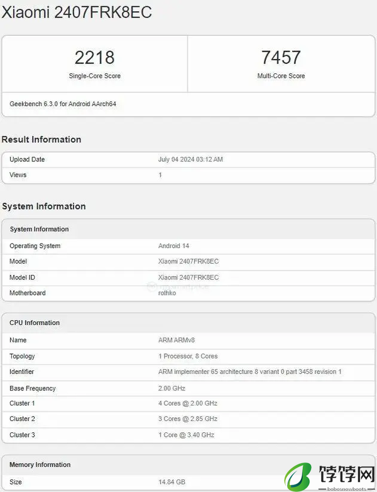This screenshot has width=377, height=492.
Task: Click the Topology label
Action: (22, 356)
